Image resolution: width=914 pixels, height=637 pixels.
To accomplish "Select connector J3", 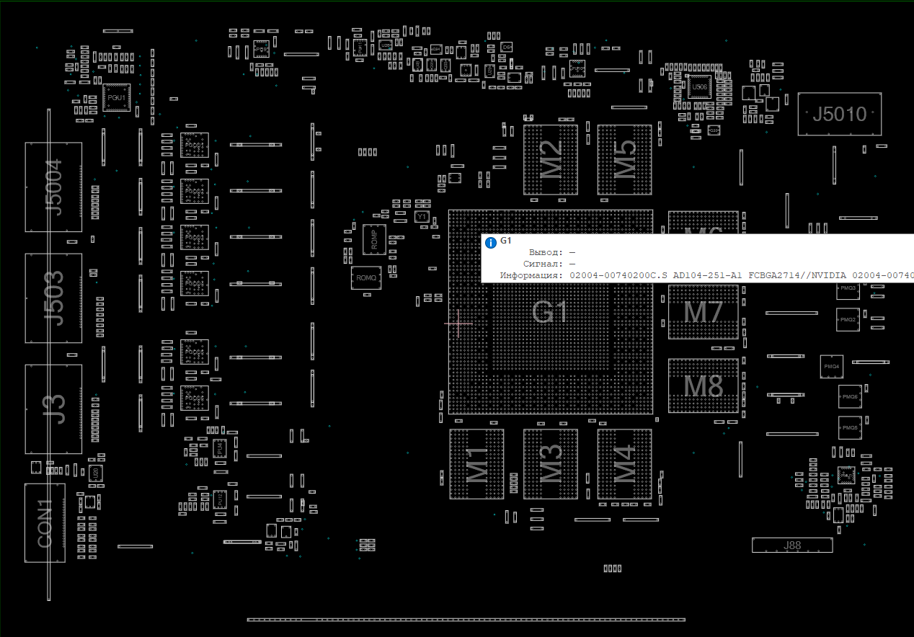I will pos(53,409).
